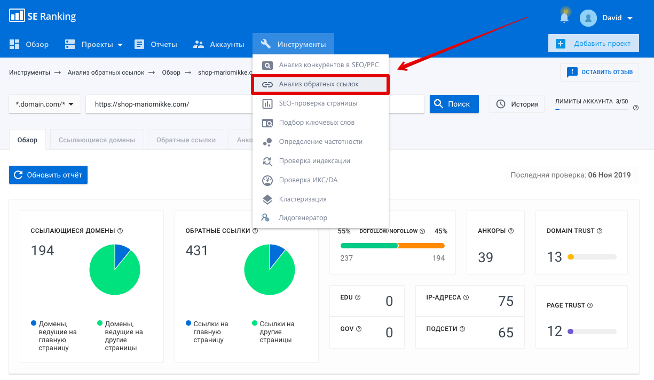Choose Подбор ключевых слов

tap(320, 123)
